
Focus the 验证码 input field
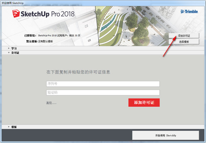coord(103,93)
